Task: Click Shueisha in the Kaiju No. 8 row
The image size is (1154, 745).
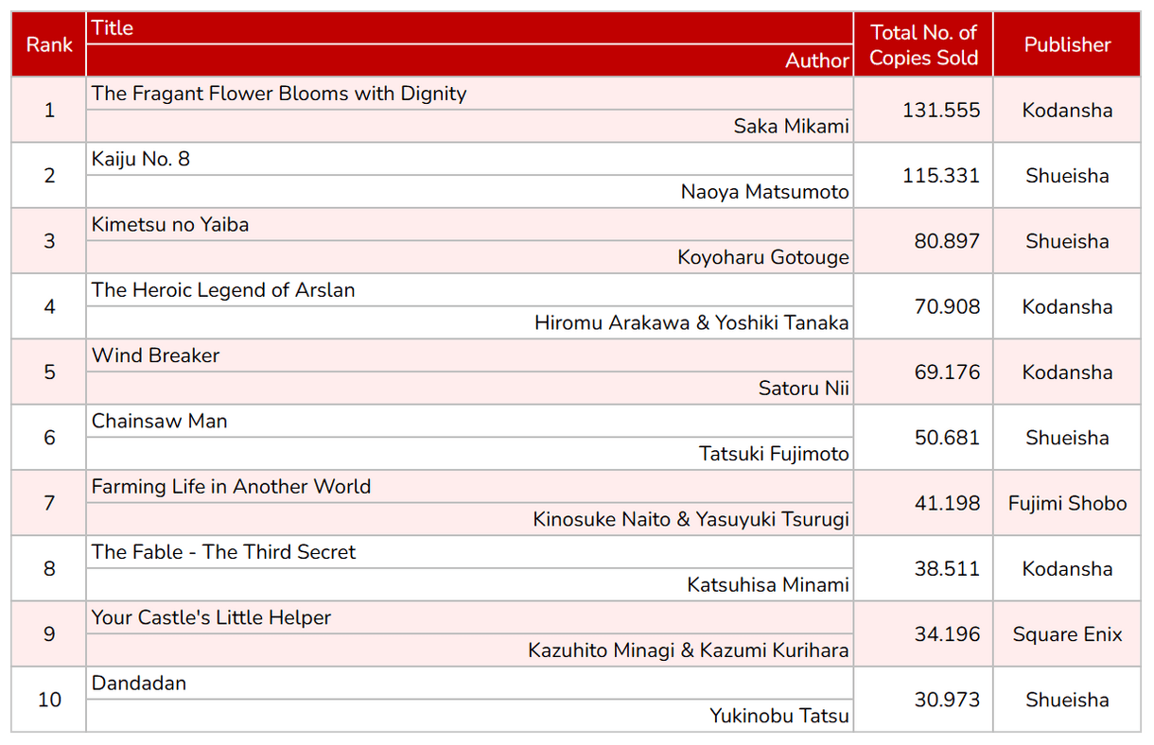Action: click(1067, 176)
